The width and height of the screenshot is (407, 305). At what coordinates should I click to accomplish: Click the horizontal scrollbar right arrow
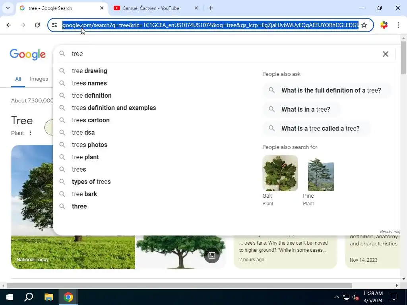(397, 286)
